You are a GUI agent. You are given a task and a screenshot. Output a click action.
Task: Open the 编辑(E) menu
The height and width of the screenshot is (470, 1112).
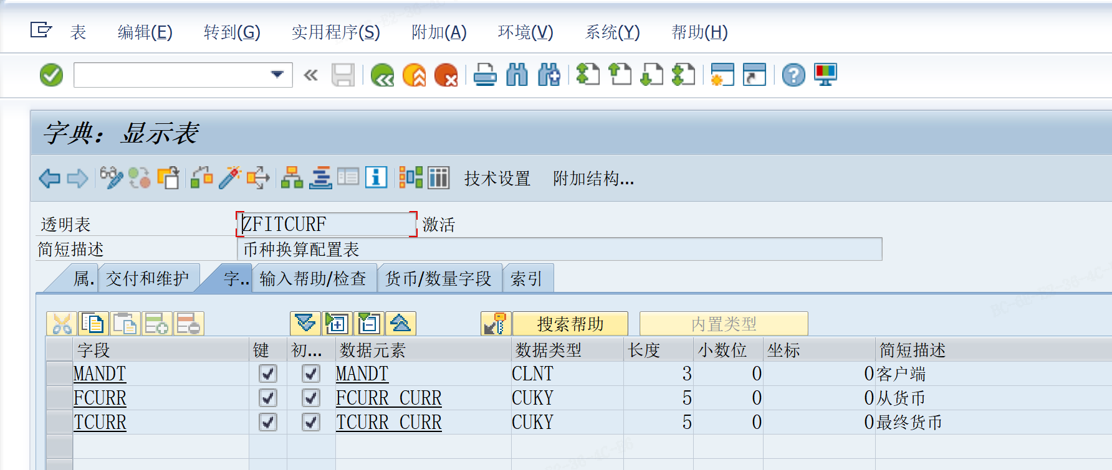145,32
